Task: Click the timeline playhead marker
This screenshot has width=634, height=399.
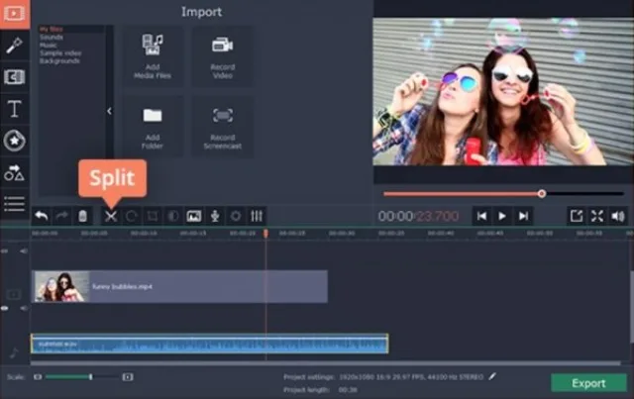Action: [x=265, y=234]
